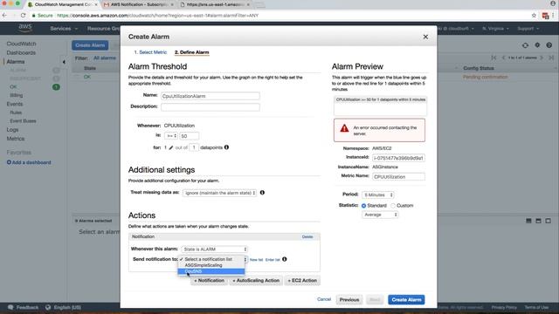Click the Previous button
Viewport: 559px width, 314px height.
(349, 300)
